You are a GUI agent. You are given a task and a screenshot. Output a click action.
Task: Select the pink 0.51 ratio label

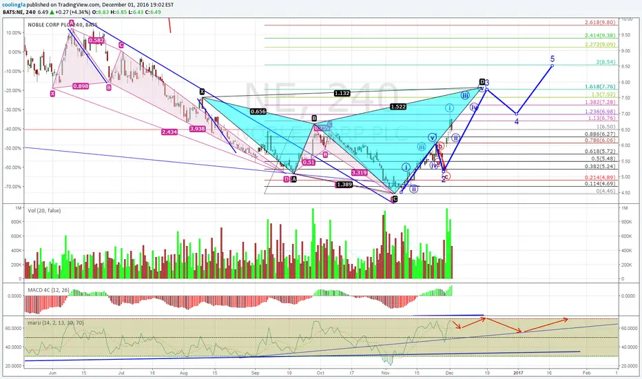click(x=309, y=162)
